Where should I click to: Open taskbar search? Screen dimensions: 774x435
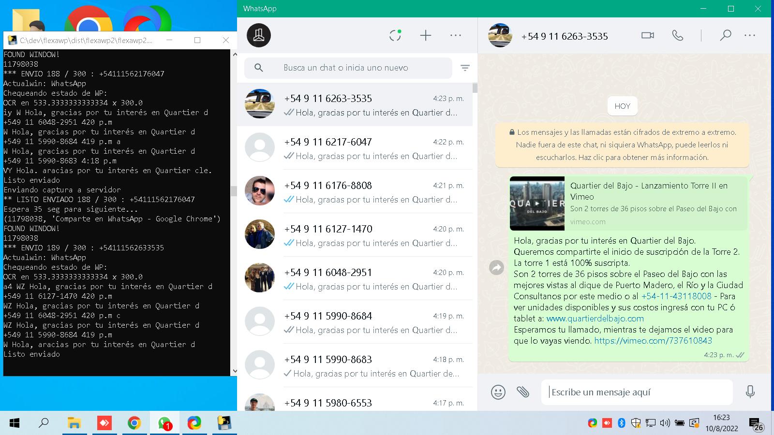pyautogui.click(x=44, y=423)
